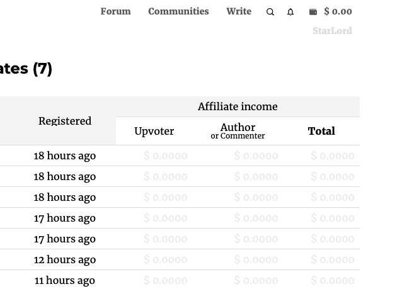Click the Author or Commenter header
The width and height of the screenshot is (402, 289).
click(x=238, y=131)
